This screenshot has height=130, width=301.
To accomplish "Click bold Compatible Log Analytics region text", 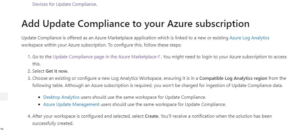I will click(x=233, y=78).
